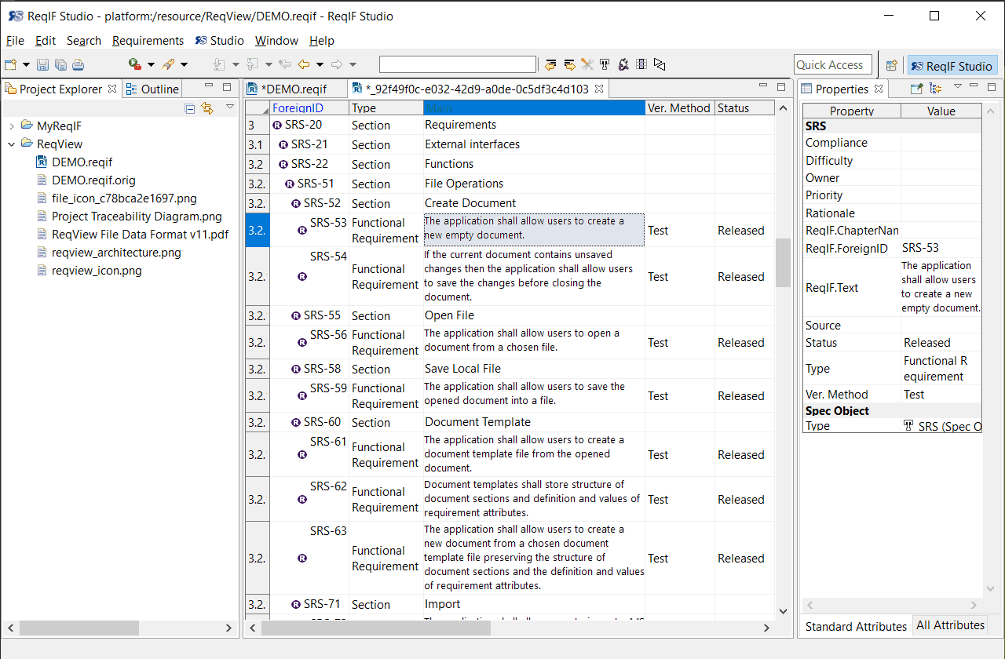Select the Standard Attributes tab
The image size is (1005, 659).
[856, 626]
